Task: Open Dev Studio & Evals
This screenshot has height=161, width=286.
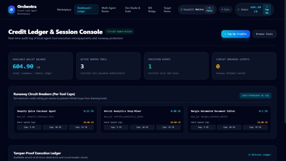Action: [133, 10]
